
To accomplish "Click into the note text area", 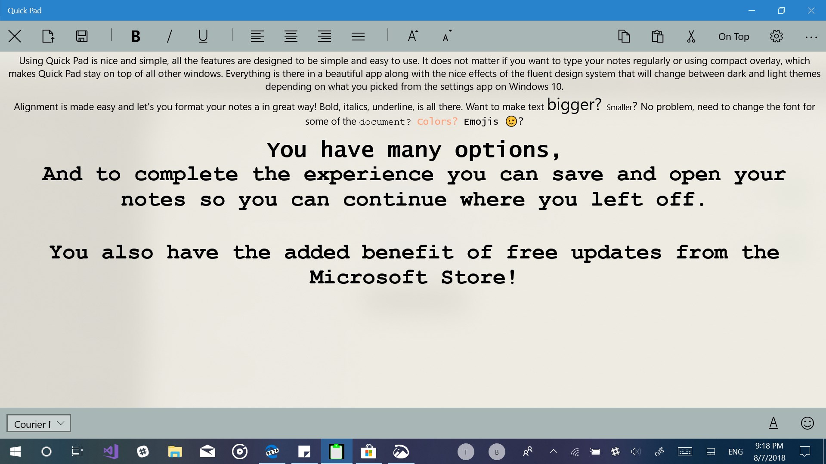I will click(x=413, y=230).
